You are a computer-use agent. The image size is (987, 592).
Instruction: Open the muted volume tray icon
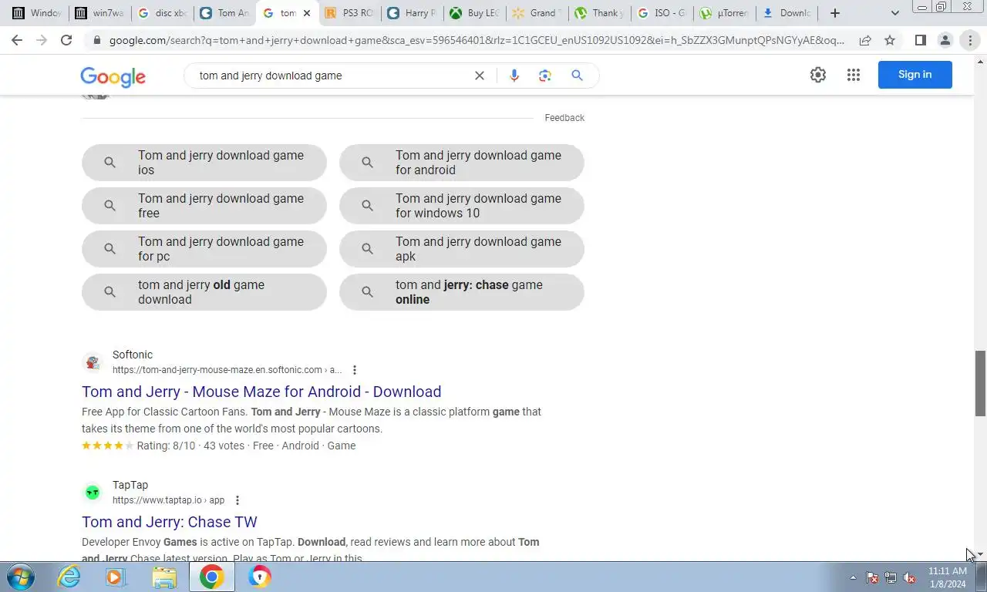[x=909, y=577]
